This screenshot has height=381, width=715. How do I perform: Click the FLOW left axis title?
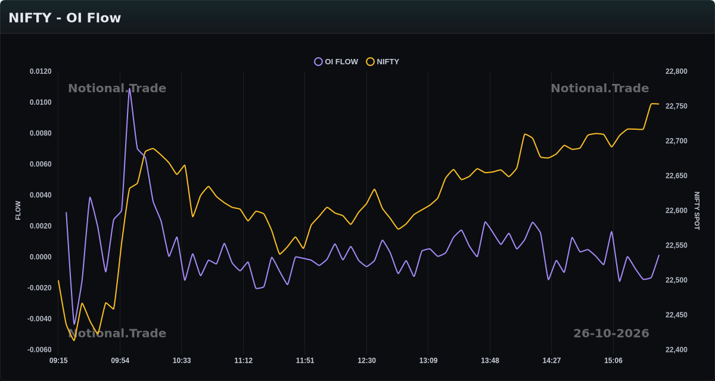point(18,211)
